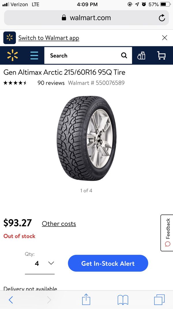The image size is (173, 309).
Task: Tap the search magnifier icon
Action: [x=124, y=56]
